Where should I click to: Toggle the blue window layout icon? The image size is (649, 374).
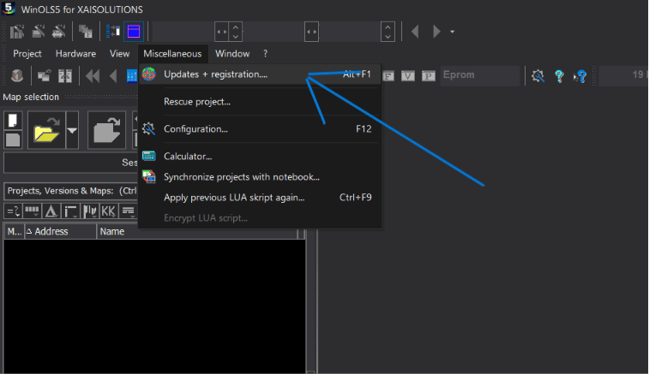point(134,32)
